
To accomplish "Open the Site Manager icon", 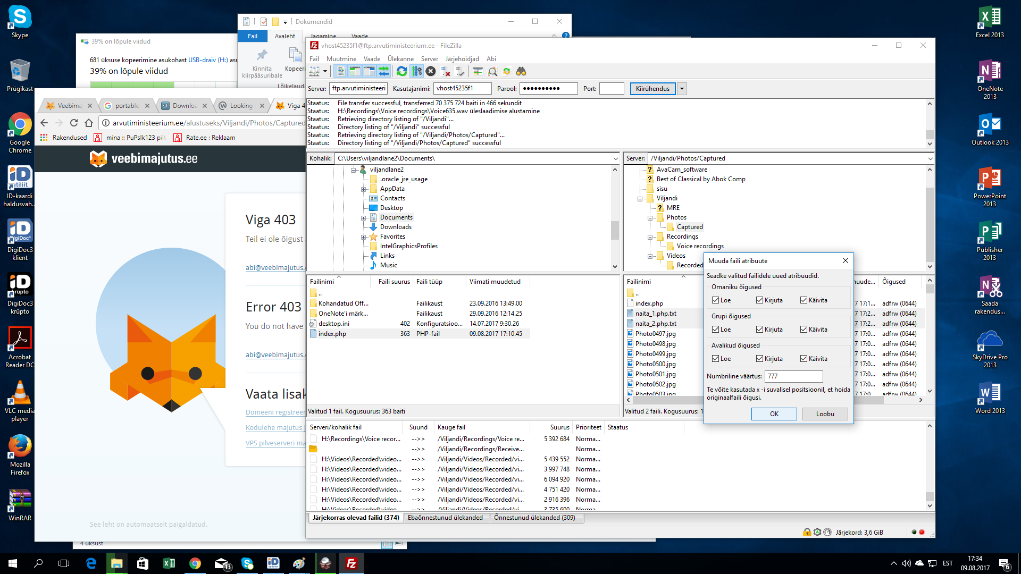I will pos(315,71).
